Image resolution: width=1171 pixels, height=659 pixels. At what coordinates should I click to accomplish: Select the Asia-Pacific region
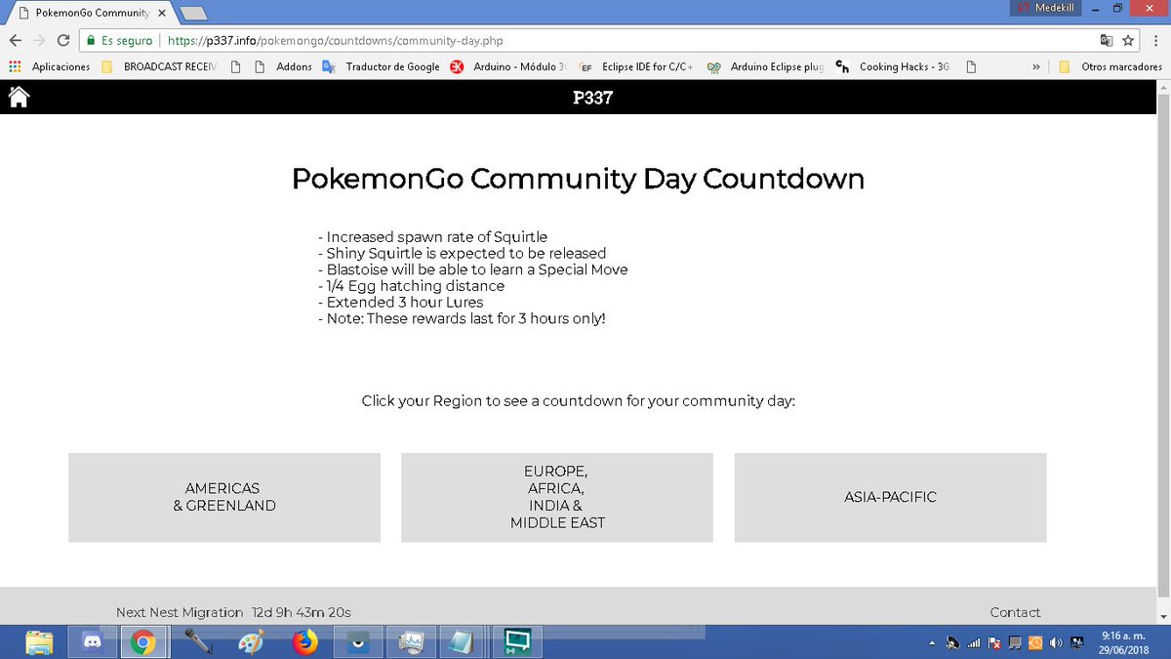[x=890, y=497]
